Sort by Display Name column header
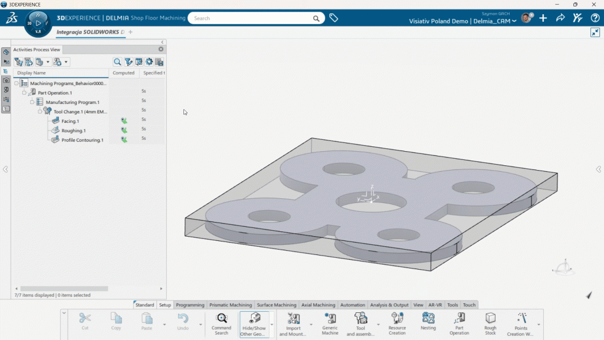This screenshot has width=604, height=340. [x=61, y=73]
